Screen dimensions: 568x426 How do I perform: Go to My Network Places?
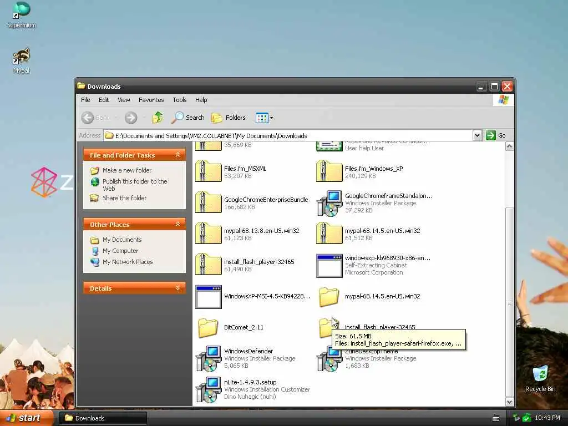coord(128,262)
